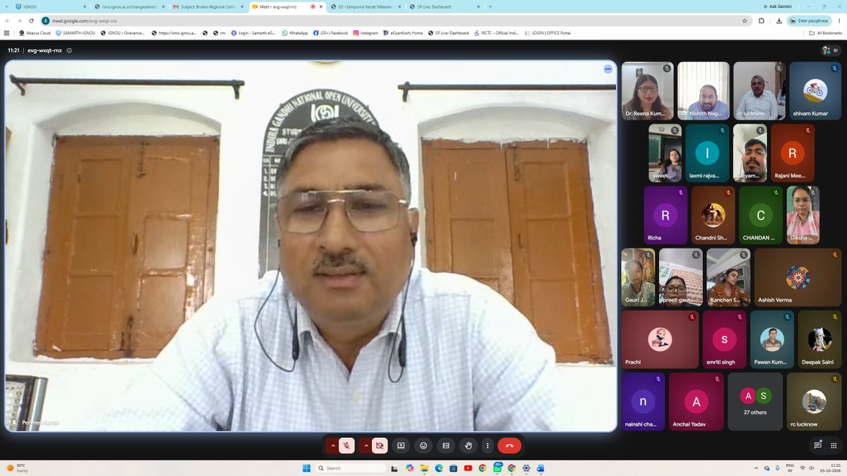The image size is (847, 476).
Task: Unmute microphone in Meet control bar
Action: pyautogui.click(x=347, y=446)
